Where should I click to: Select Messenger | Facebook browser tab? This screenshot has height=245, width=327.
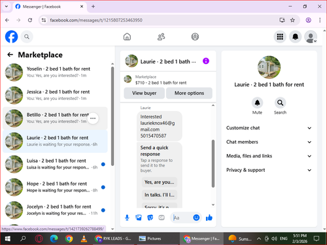pos(49,7)
